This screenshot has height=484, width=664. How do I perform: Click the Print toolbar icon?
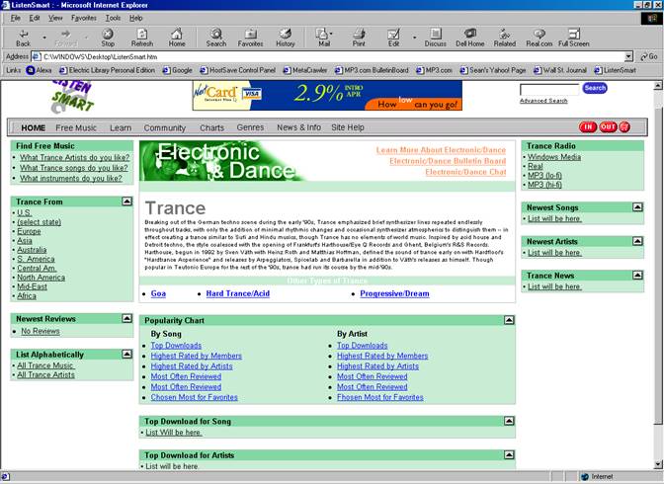coord(359,38)
